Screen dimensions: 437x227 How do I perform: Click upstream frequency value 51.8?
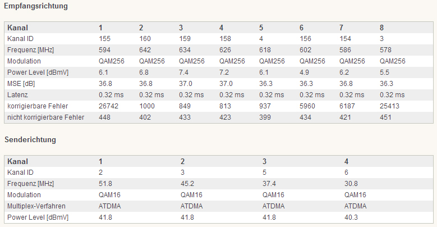coord(105,184)
